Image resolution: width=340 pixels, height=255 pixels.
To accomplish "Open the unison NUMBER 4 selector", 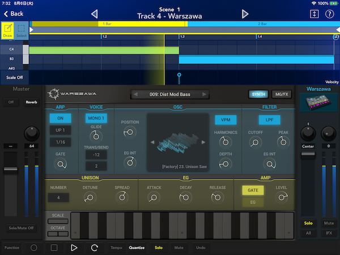I will point(58,198).
